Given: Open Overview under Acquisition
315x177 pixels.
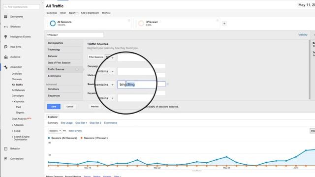Looking at the screenshot, I should pyautogui.click(x=17, y=74).
